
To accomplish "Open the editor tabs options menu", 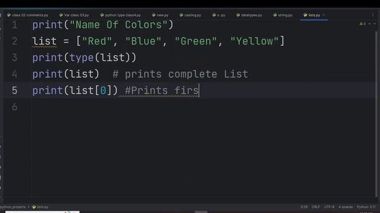I will click(373, 15).
